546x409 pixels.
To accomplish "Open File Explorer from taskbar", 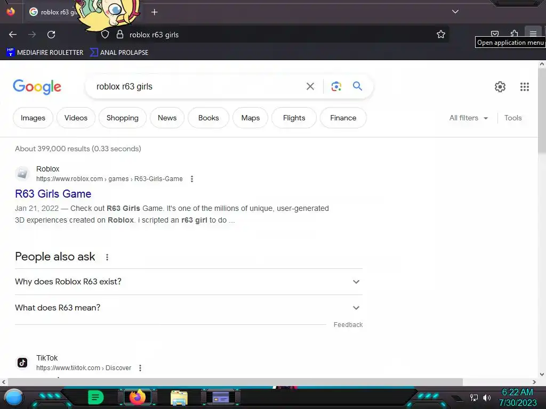I will 179,398.
